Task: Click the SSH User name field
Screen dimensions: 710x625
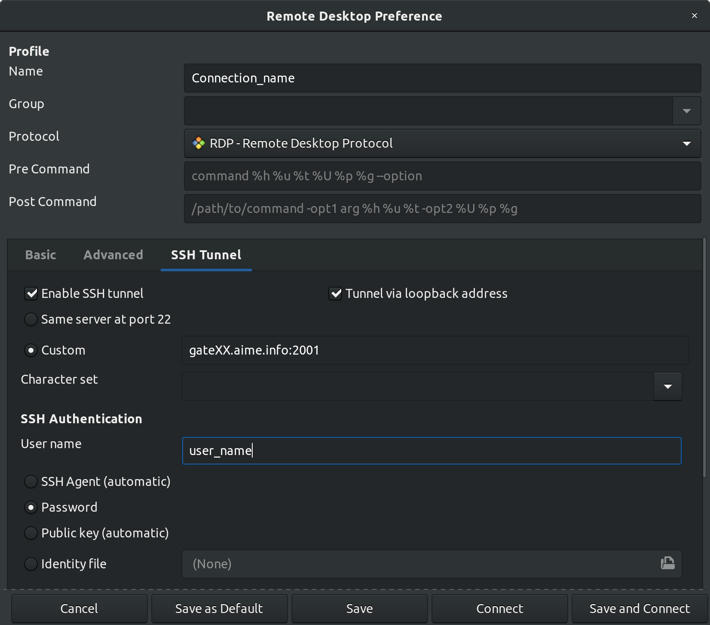Action: point(432,451)
